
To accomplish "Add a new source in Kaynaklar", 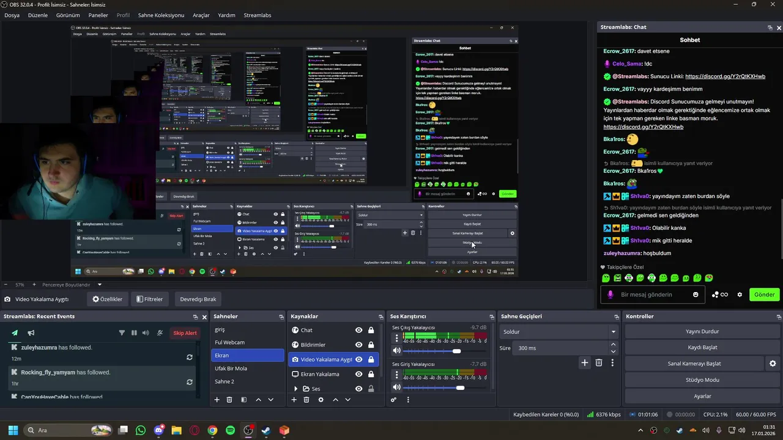I will (294, 400).
